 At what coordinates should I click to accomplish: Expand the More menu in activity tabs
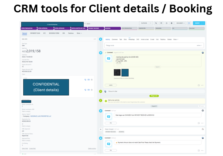click(175, 39)
